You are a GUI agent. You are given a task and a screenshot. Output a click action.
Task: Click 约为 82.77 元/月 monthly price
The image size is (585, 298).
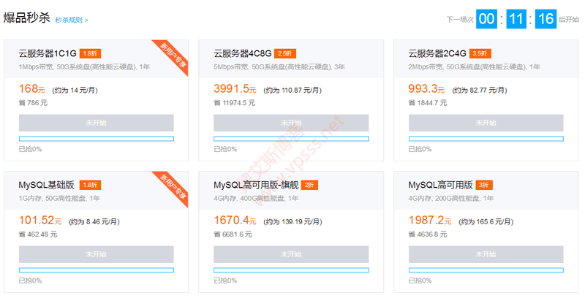[x=480, y=91]
